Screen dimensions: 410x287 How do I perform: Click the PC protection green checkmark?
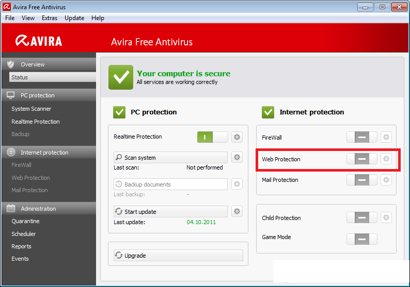click(x=119, y=112)
